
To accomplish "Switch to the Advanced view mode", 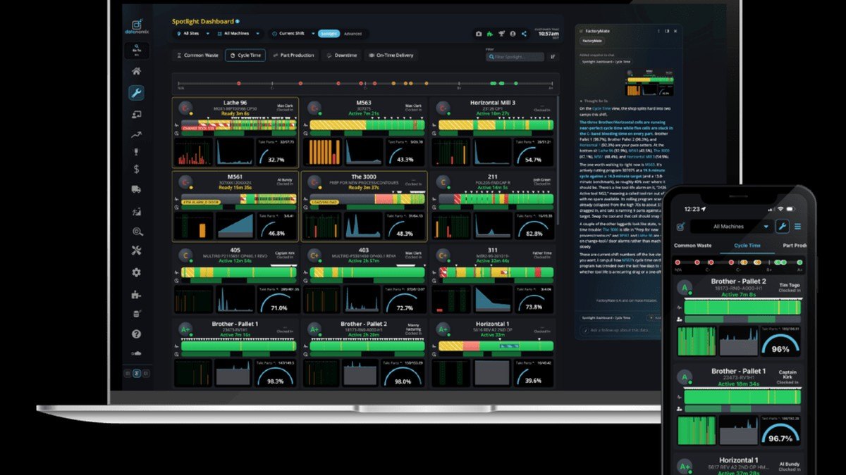I will [x=352, y=33].
